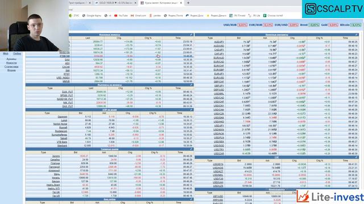Open the Yandex Mail bookmark
This screenshot has height=204, width=364.
pyautogui.click(x=173, y=15)
